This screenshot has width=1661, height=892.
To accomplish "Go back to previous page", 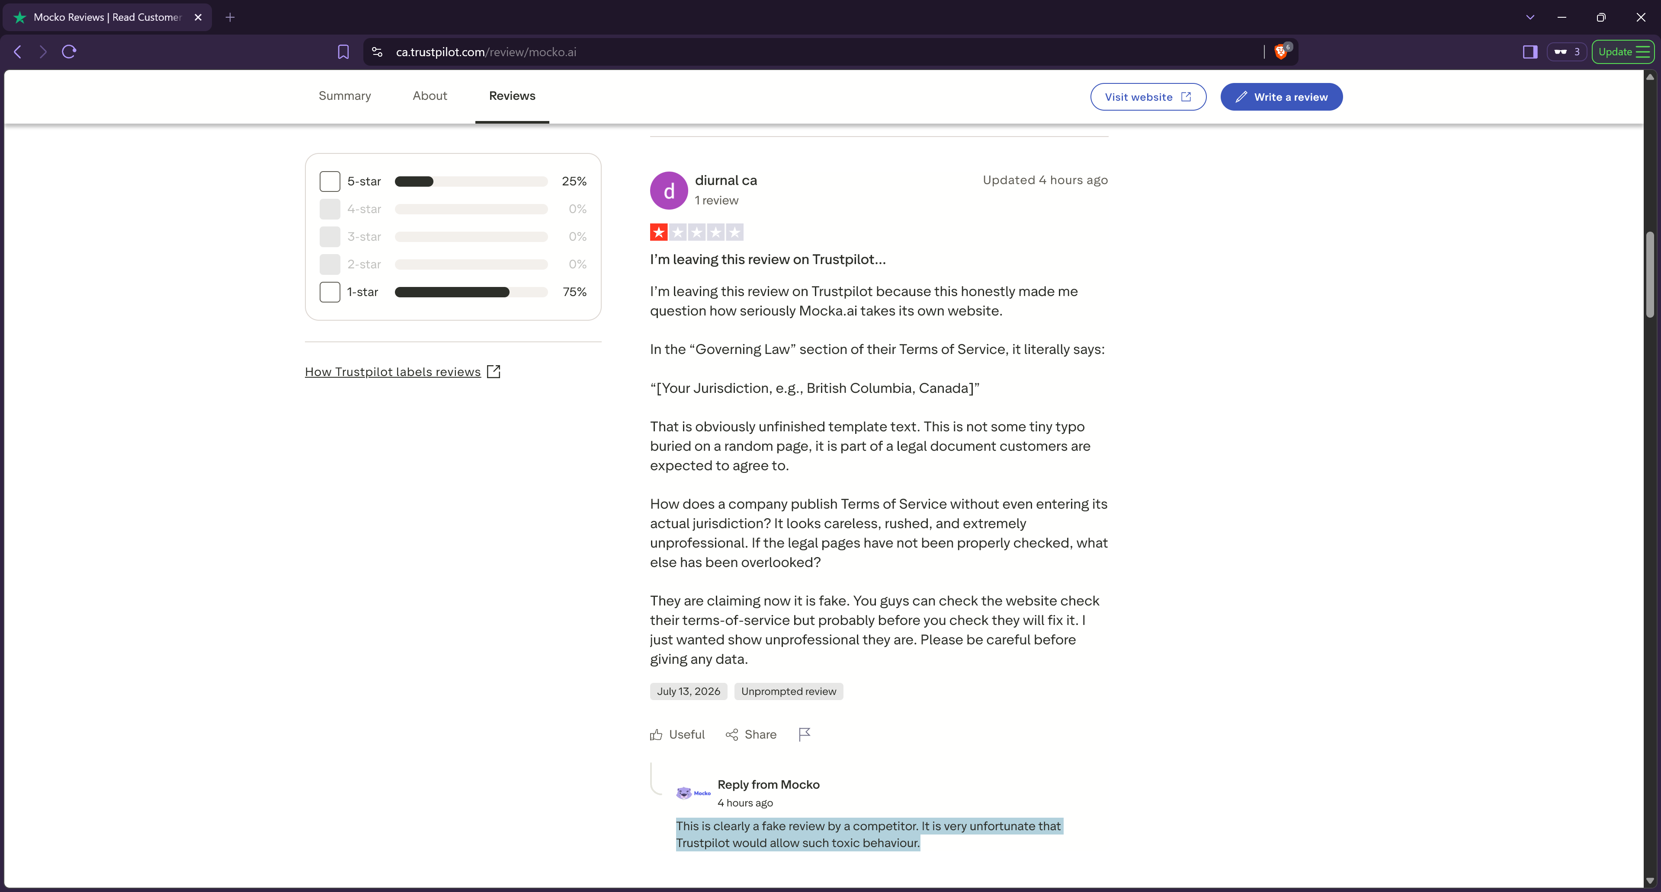I will (x=18, y=51).
